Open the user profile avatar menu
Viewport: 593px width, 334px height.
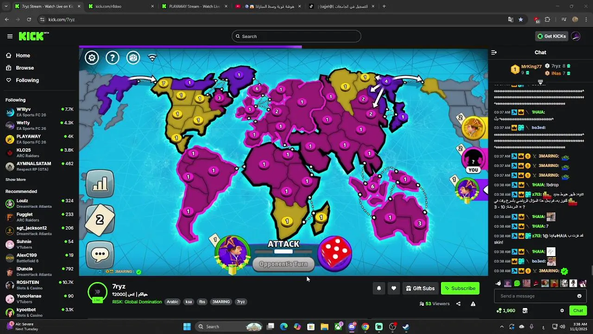point(576,36)
